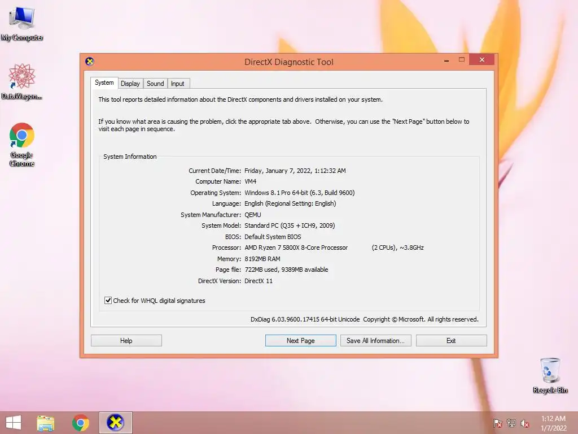The width and height of the screenshot is (578, 434).
Task: Switch to the System tab
Action: pyautogui.click(x=104, y=83)
